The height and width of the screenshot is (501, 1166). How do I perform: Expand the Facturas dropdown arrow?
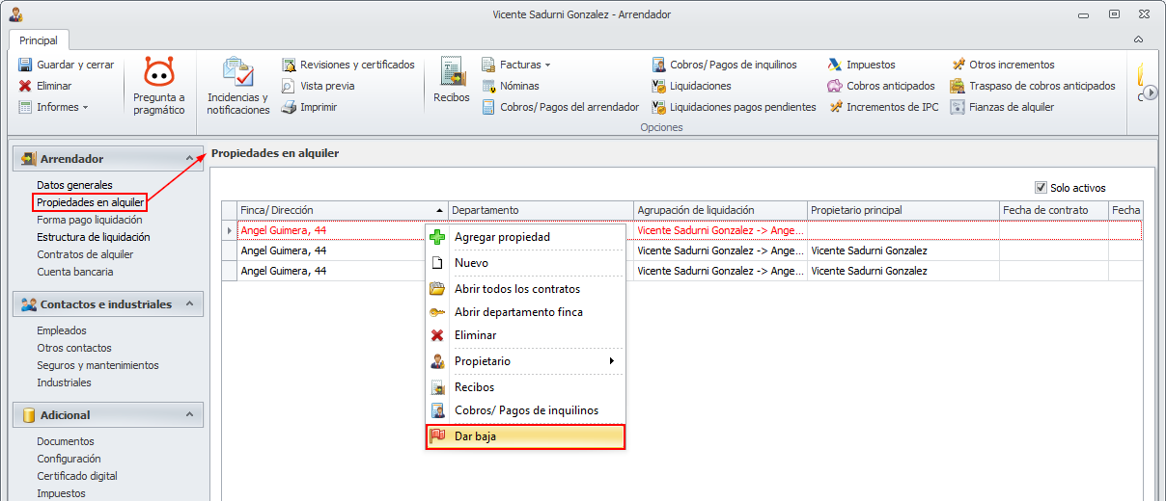pos(547,66)
